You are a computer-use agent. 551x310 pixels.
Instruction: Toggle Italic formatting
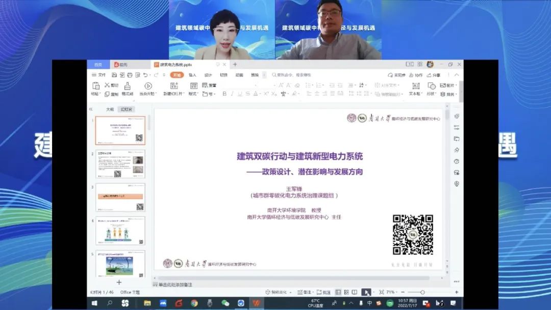(232, 94)
